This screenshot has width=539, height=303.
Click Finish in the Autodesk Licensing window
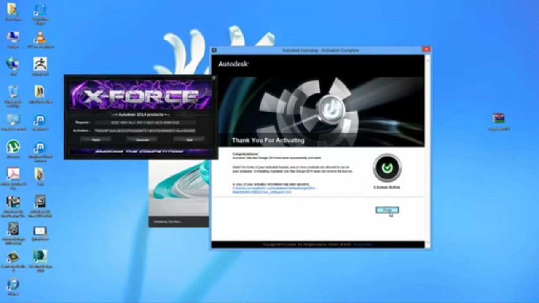(x=387, y=210)
